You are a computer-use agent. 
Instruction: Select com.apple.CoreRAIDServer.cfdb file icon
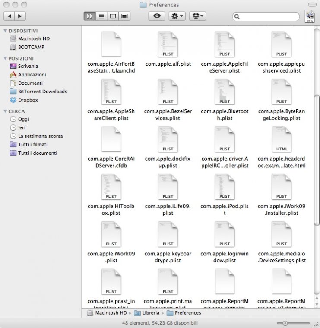(x=111, y=139)
